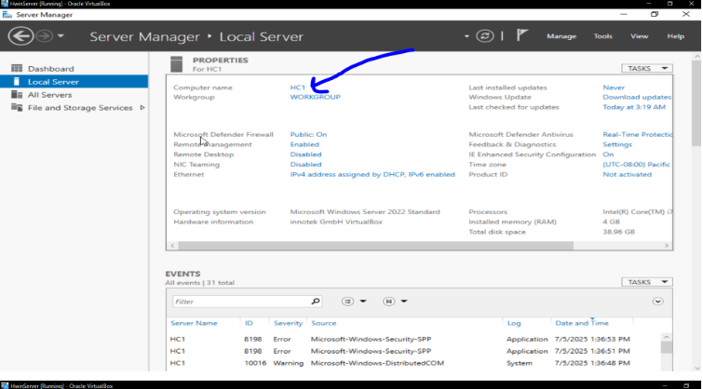Viewport: 703px width, 389px height.
Task: Open the Properties TASKS dropdown
Action: 646,68
